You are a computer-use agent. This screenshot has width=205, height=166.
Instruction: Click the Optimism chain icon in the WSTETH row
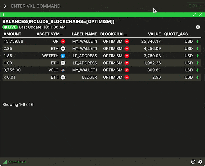click(x=127, y=56)
